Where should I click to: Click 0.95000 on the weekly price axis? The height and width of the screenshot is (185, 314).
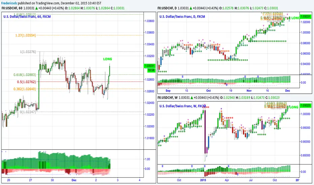[x=305, y=128]
